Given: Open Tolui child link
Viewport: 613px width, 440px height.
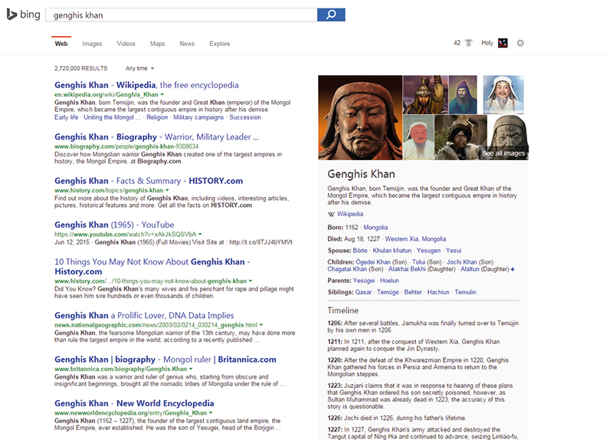Looking at the screenshot, I should click(x=418, y=262).
